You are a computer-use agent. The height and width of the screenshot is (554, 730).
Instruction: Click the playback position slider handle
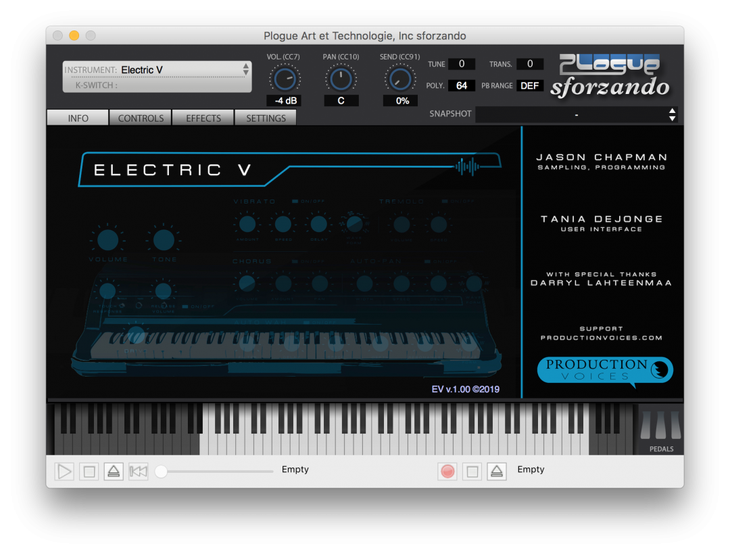pos(161,471)
